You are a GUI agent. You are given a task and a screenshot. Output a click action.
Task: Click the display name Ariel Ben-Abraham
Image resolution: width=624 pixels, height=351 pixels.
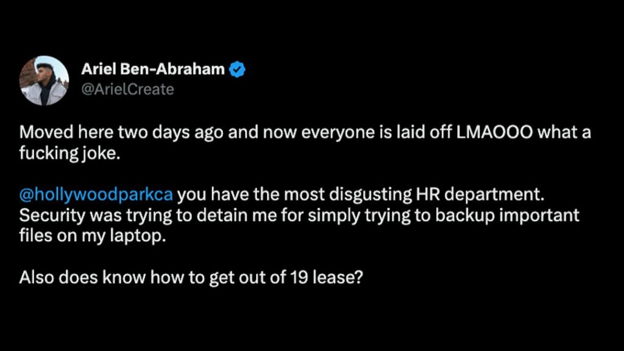tap(152, 69)
